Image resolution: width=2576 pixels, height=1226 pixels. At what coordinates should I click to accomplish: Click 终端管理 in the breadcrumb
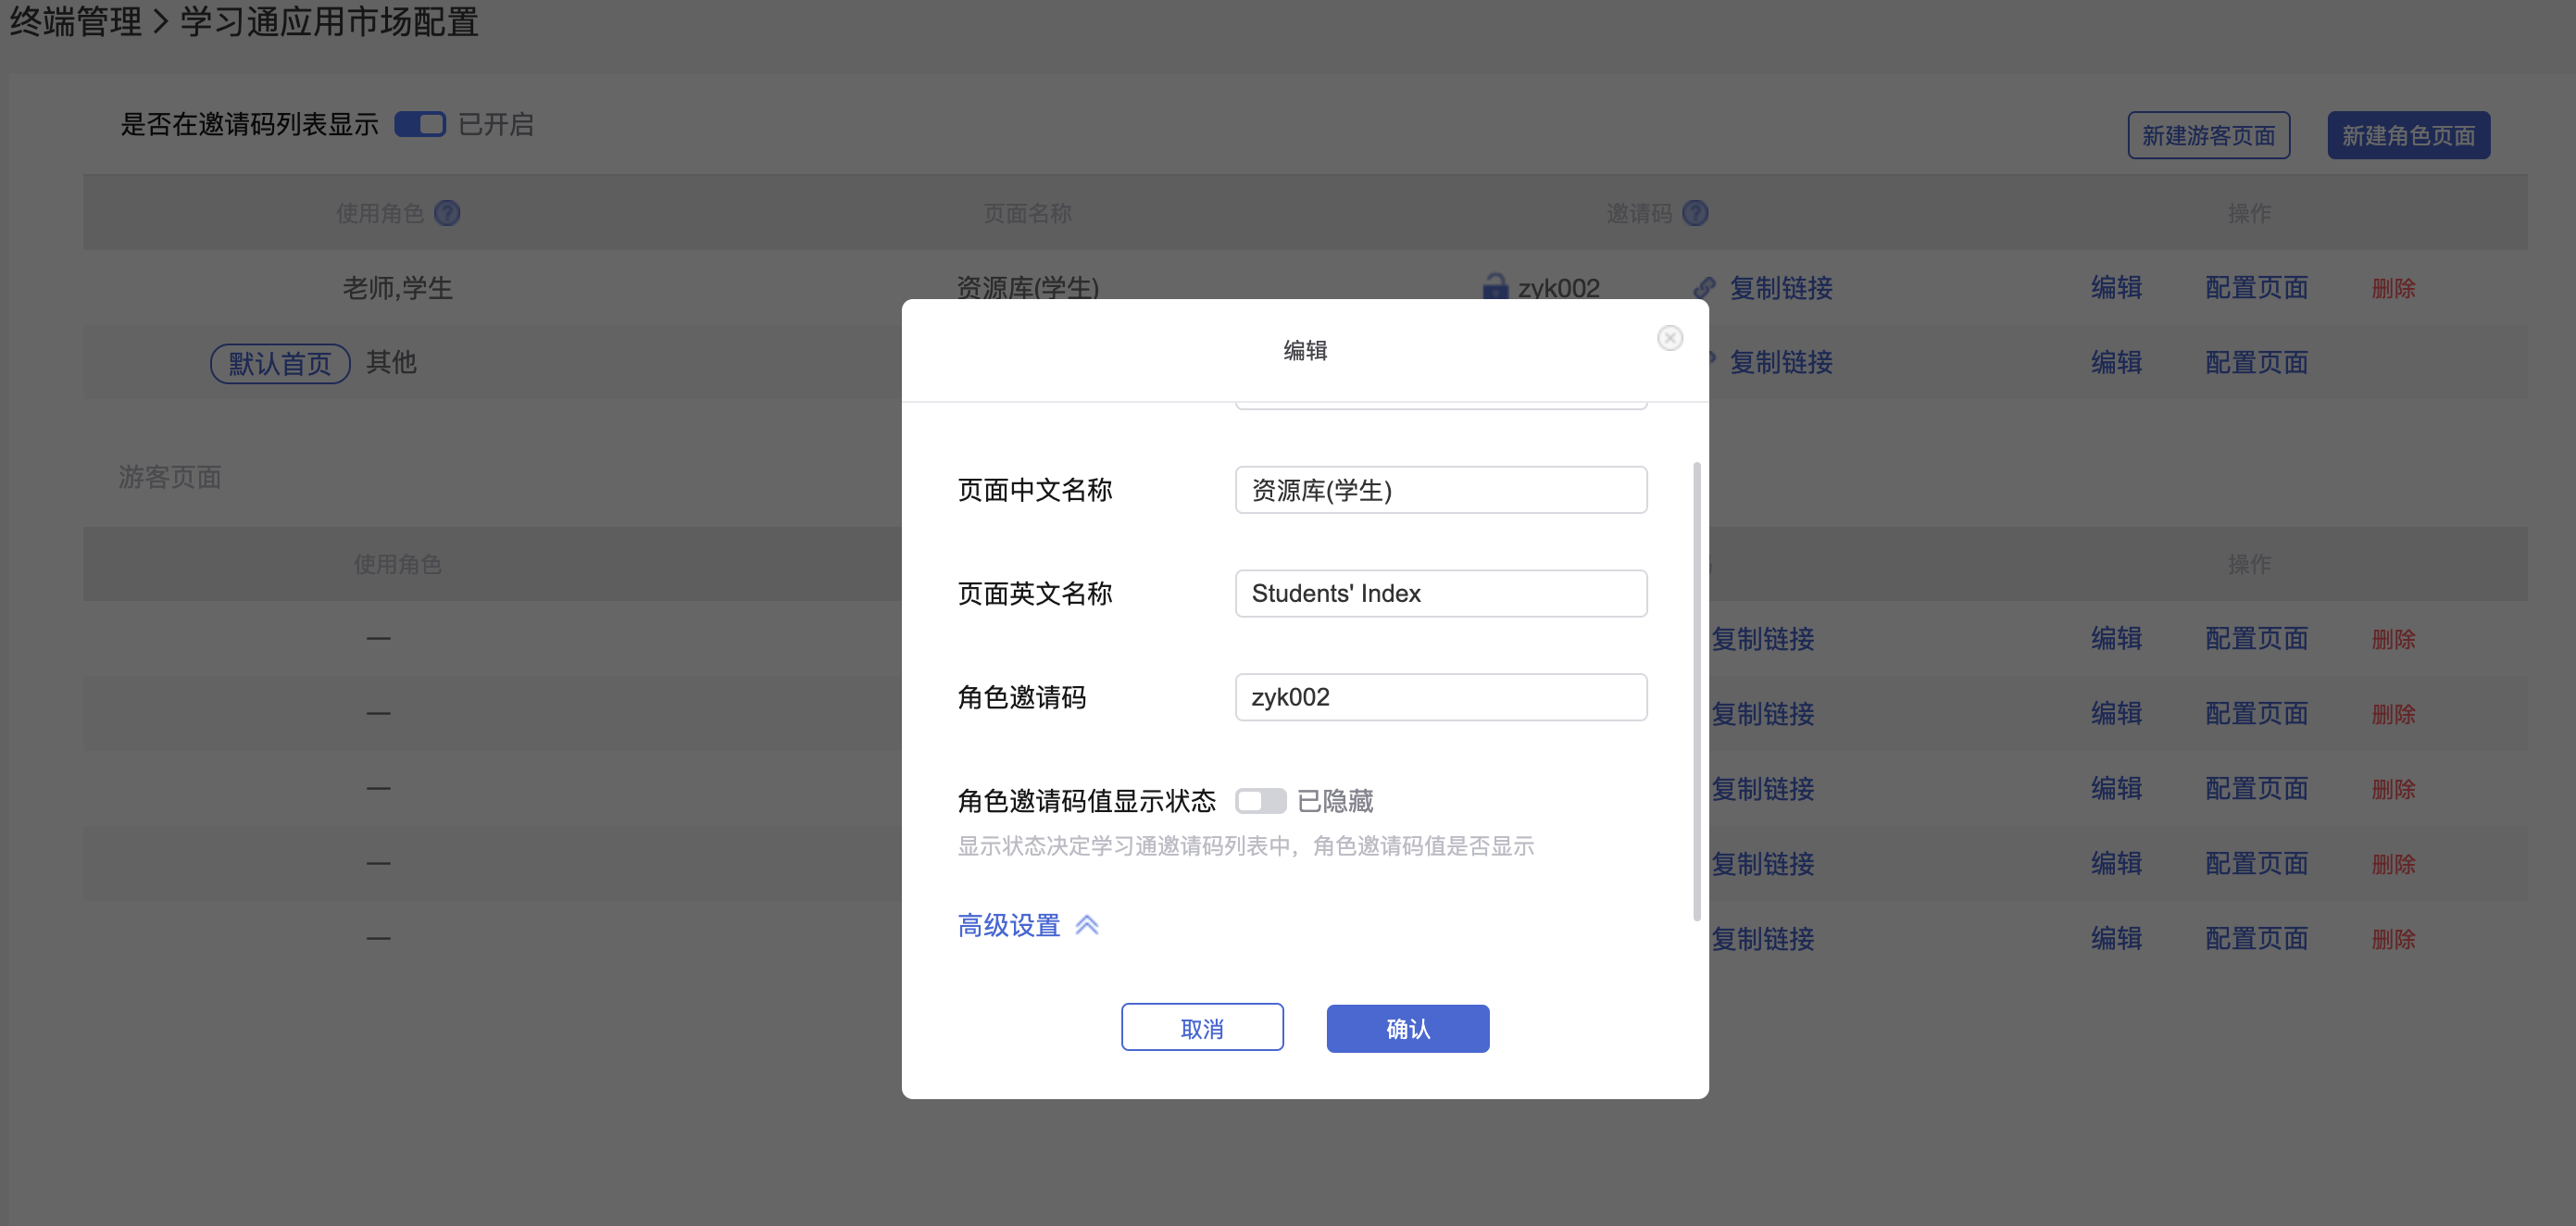[x=76, y=22]
